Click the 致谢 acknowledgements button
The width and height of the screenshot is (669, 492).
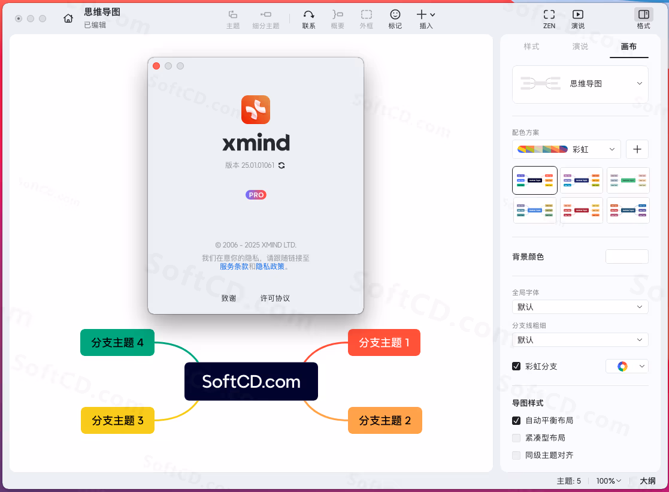(x=229, y=298)
